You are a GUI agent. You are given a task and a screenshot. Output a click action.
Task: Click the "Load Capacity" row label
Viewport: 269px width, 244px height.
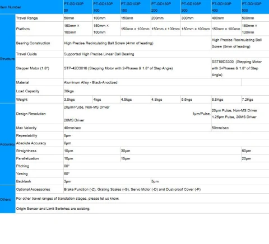pyautogui.click(x=27, y=91)
